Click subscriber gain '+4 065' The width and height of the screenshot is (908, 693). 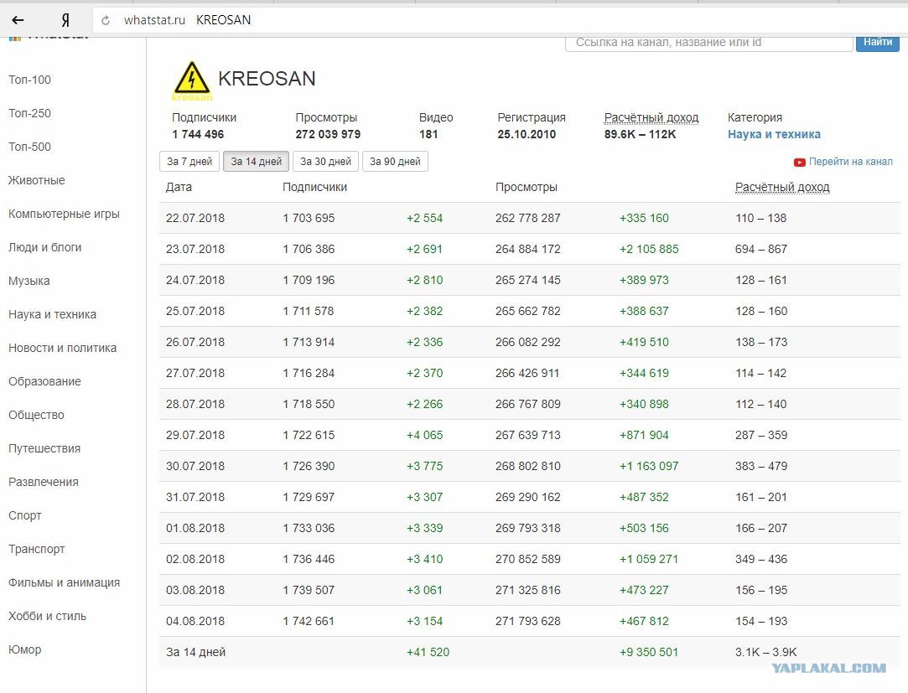tap(424, 436)
